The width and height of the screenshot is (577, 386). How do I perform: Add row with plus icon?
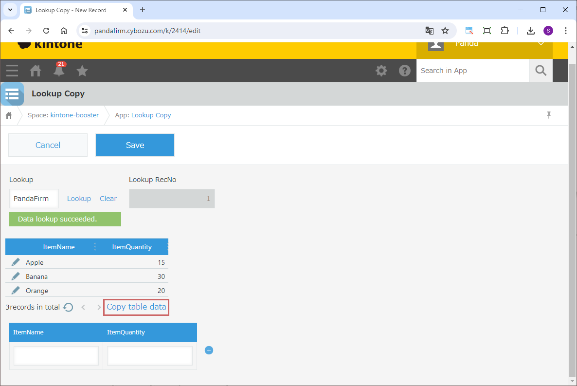point(209,350)
